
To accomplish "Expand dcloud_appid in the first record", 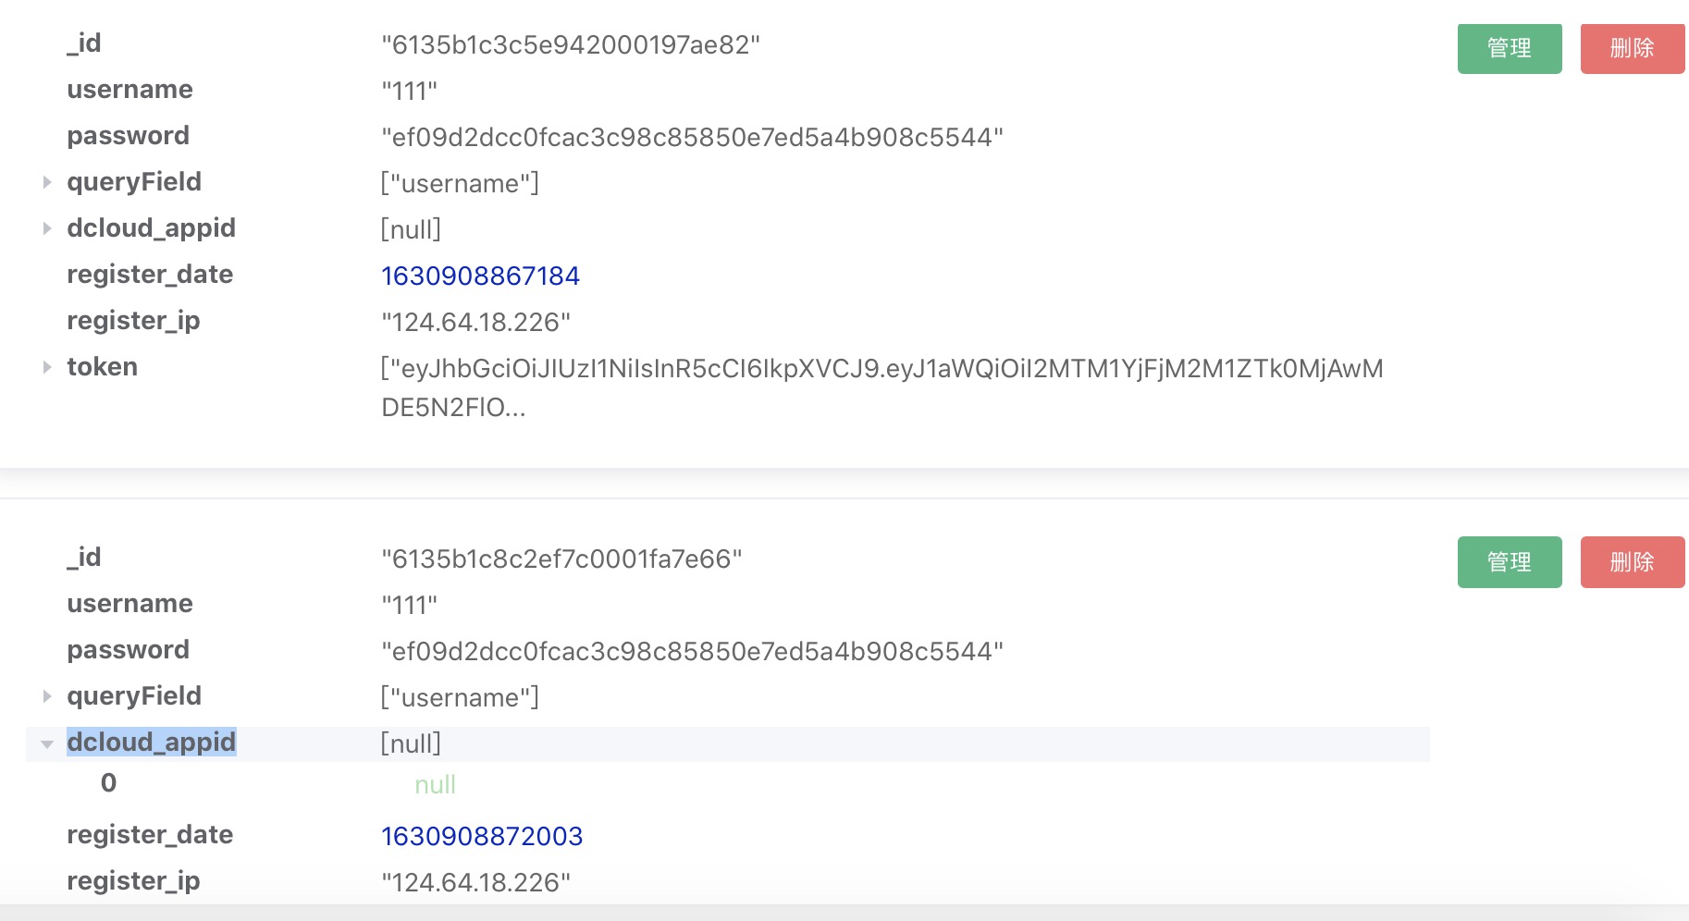I will tap(47, 228).
